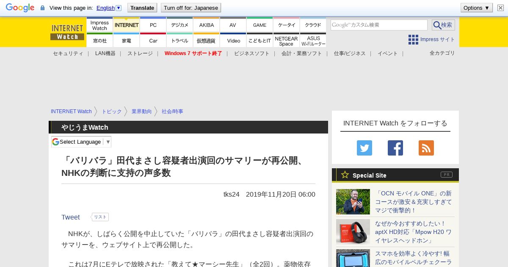Viewport: 508px width, 267px height.
Task: Open the Options dropdown menu
Action: [x=476, y=8]
